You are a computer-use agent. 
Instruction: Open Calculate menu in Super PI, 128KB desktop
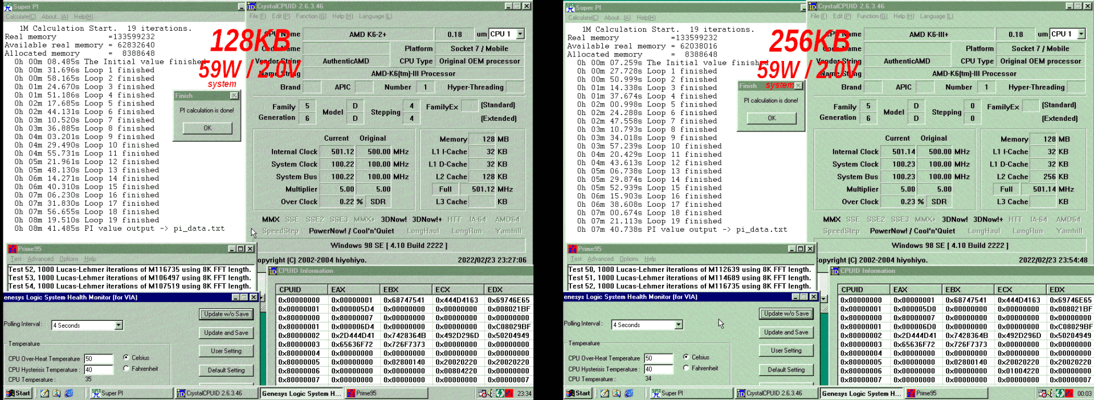[21, 17]
